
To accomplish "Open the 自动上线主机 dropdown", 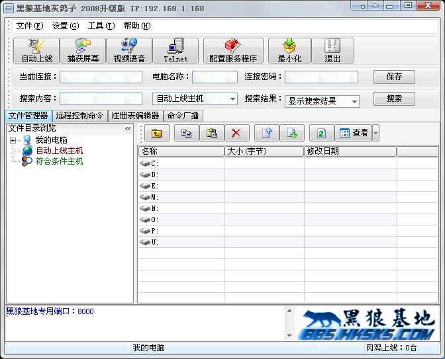I will [232, 99].
